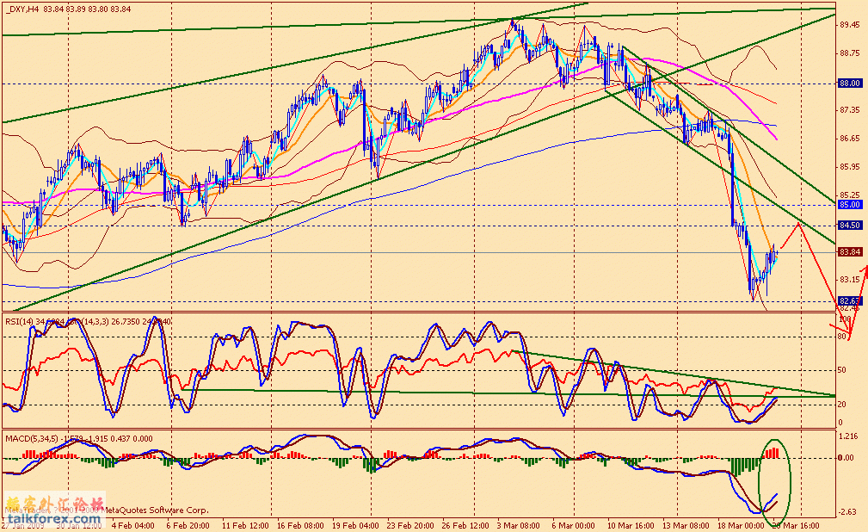Select the MACD(5,34,5) indicator label
The width and height of the screenshot is (868, 532).
pyautogui.click(x=31, y=438)
